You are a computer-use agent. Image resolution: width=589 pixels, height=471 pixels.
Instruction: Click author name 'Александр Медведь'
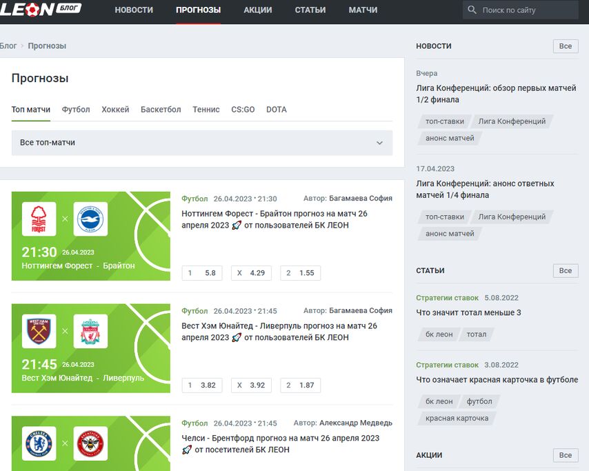click(x=356, y=423)
